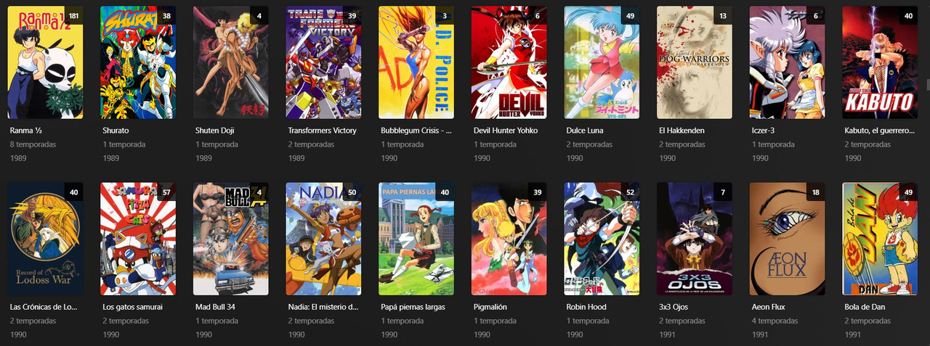Select the Pigmalión cover art
The width and height of the screenshot is (930, 346).
[x=509, y=239]
